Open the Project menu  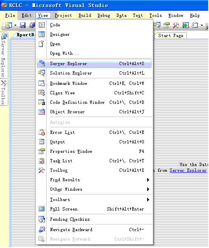tap(63, 16)
